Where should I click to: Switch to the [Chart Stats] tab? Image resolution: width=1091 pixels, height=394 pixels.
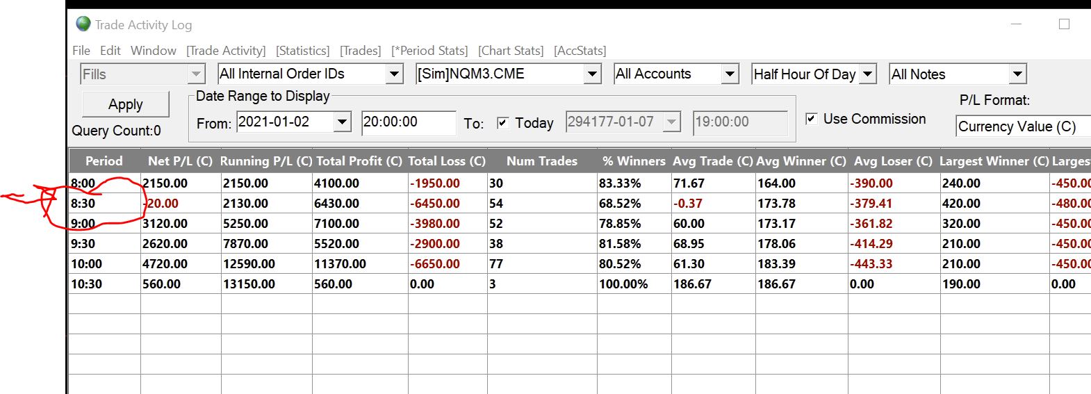pyautogui.click(x=511, y=51)
